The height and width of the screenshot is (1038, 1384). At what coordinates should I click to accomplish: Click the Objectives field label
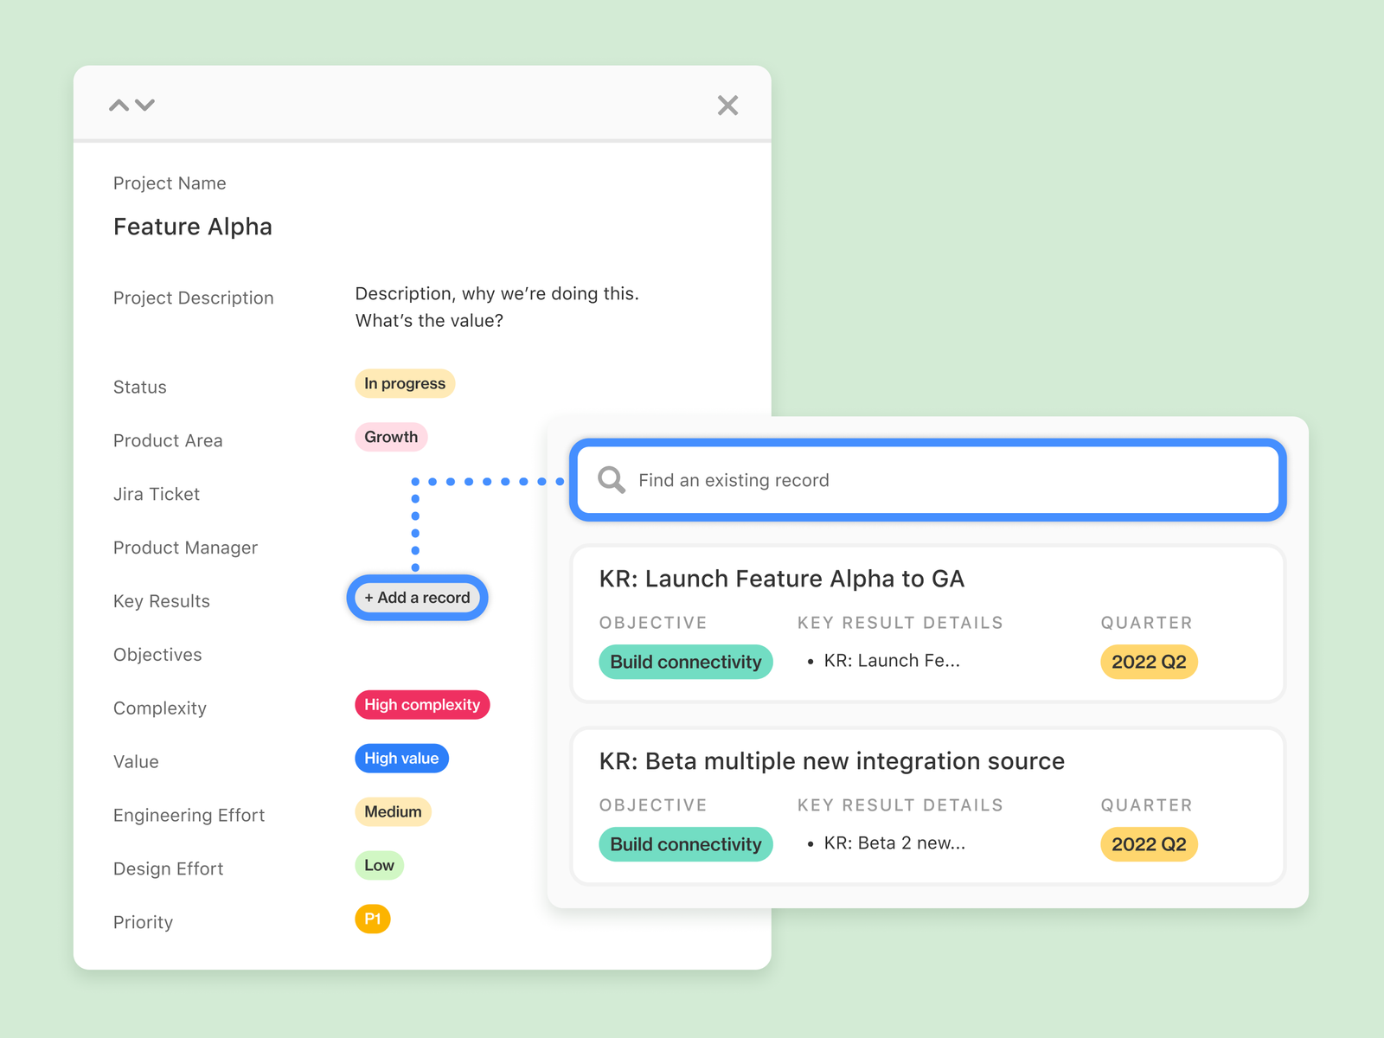pyautogui.click(x=157, y=655)
